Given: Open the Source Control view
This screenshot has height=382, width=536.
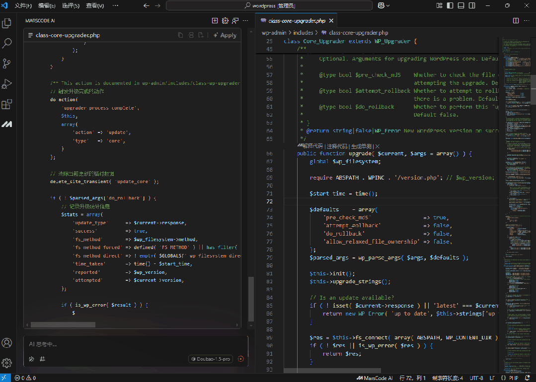Looking at the screenshot, I should coord(7,64).
